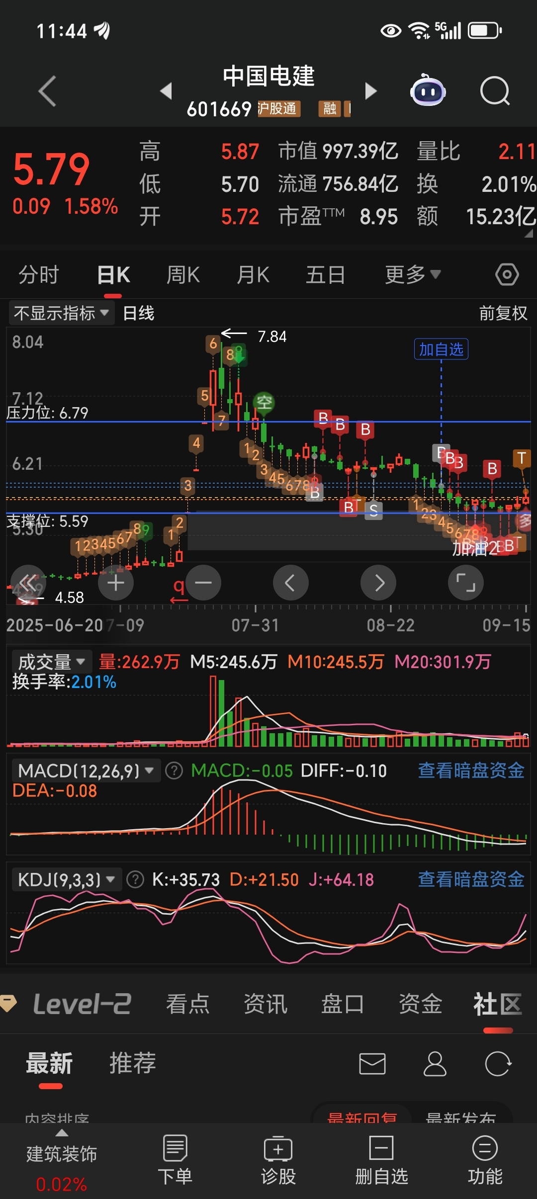Tap the orange T marker on chart
This screenshot has height=1199, width=537.
pyautogui.click(x=522, y=458)
